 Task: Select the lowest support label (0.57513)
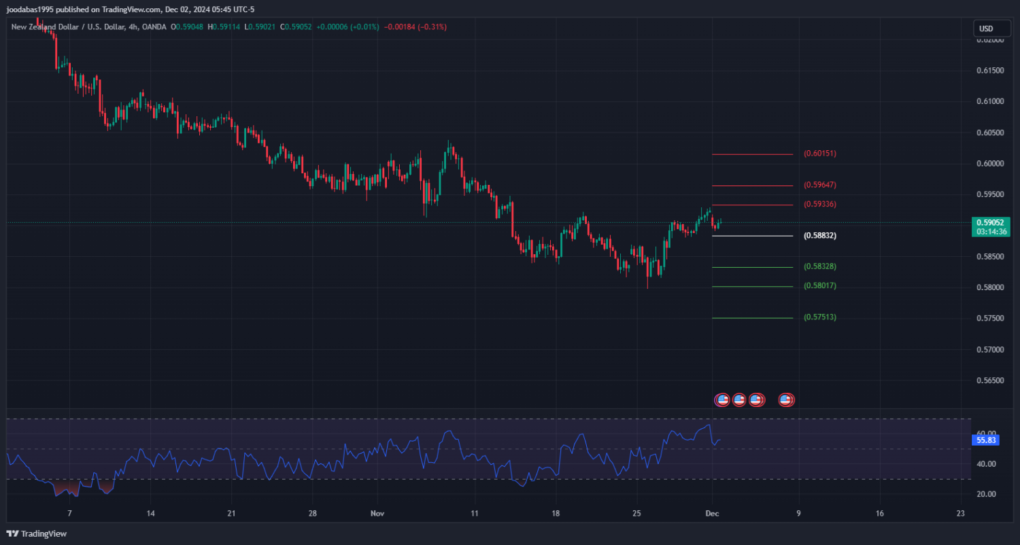pyautogui.click(x=819, y=317)
